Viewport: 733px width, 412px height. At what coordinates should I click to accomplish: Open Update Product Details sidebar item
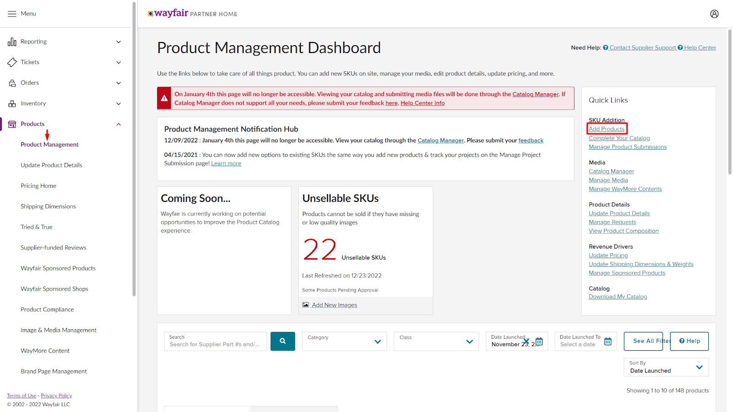[51, 165]
